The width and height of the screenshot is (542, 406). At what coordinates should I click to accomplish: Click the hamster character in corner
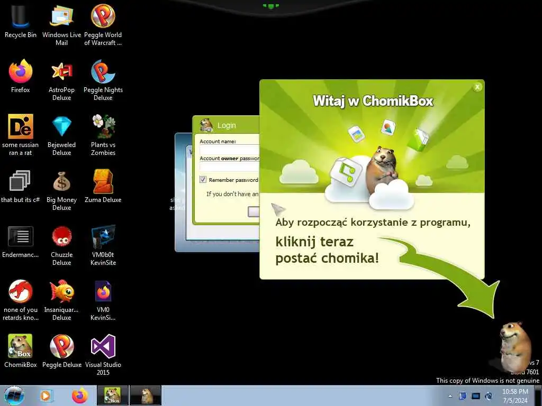(x=515, y=346)
